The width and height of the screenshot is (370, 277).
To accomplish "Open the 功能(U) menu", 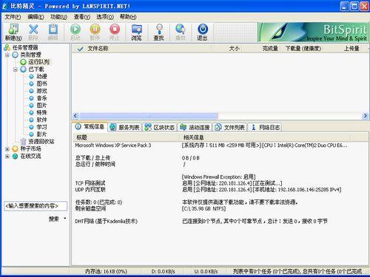I will tap(58, 17).
